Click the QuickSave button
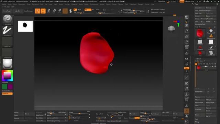The image size is (220, 124). (161, 1)
